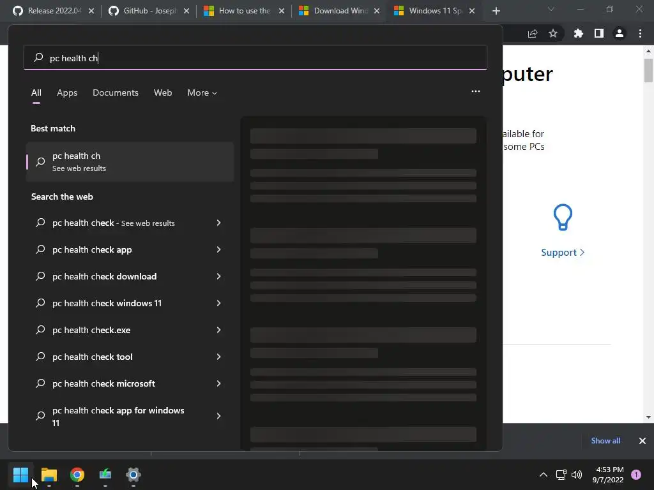Toggle the Chrome side panel
Viewport: 654px width, 490px height.
click(599, 33)
